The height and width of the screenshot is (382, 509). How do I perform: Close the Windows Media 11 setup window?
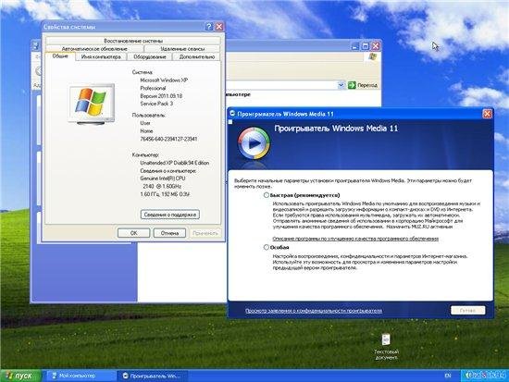[487, 114]
